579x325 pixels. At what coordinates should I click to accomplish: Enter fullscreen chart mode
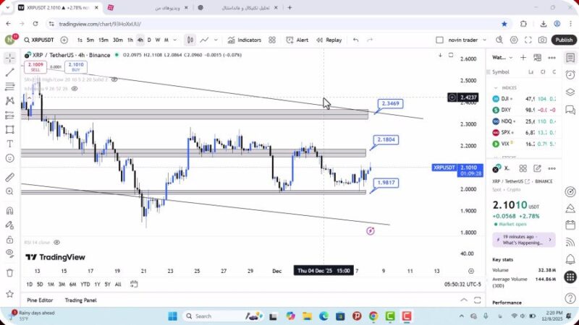pos(528,40)
